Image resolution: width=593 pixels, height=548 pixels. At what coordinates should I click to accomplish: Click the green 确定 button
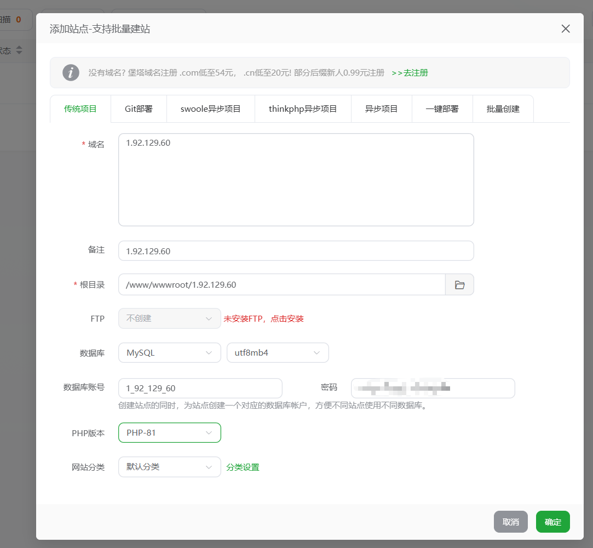tap(552, 522)
